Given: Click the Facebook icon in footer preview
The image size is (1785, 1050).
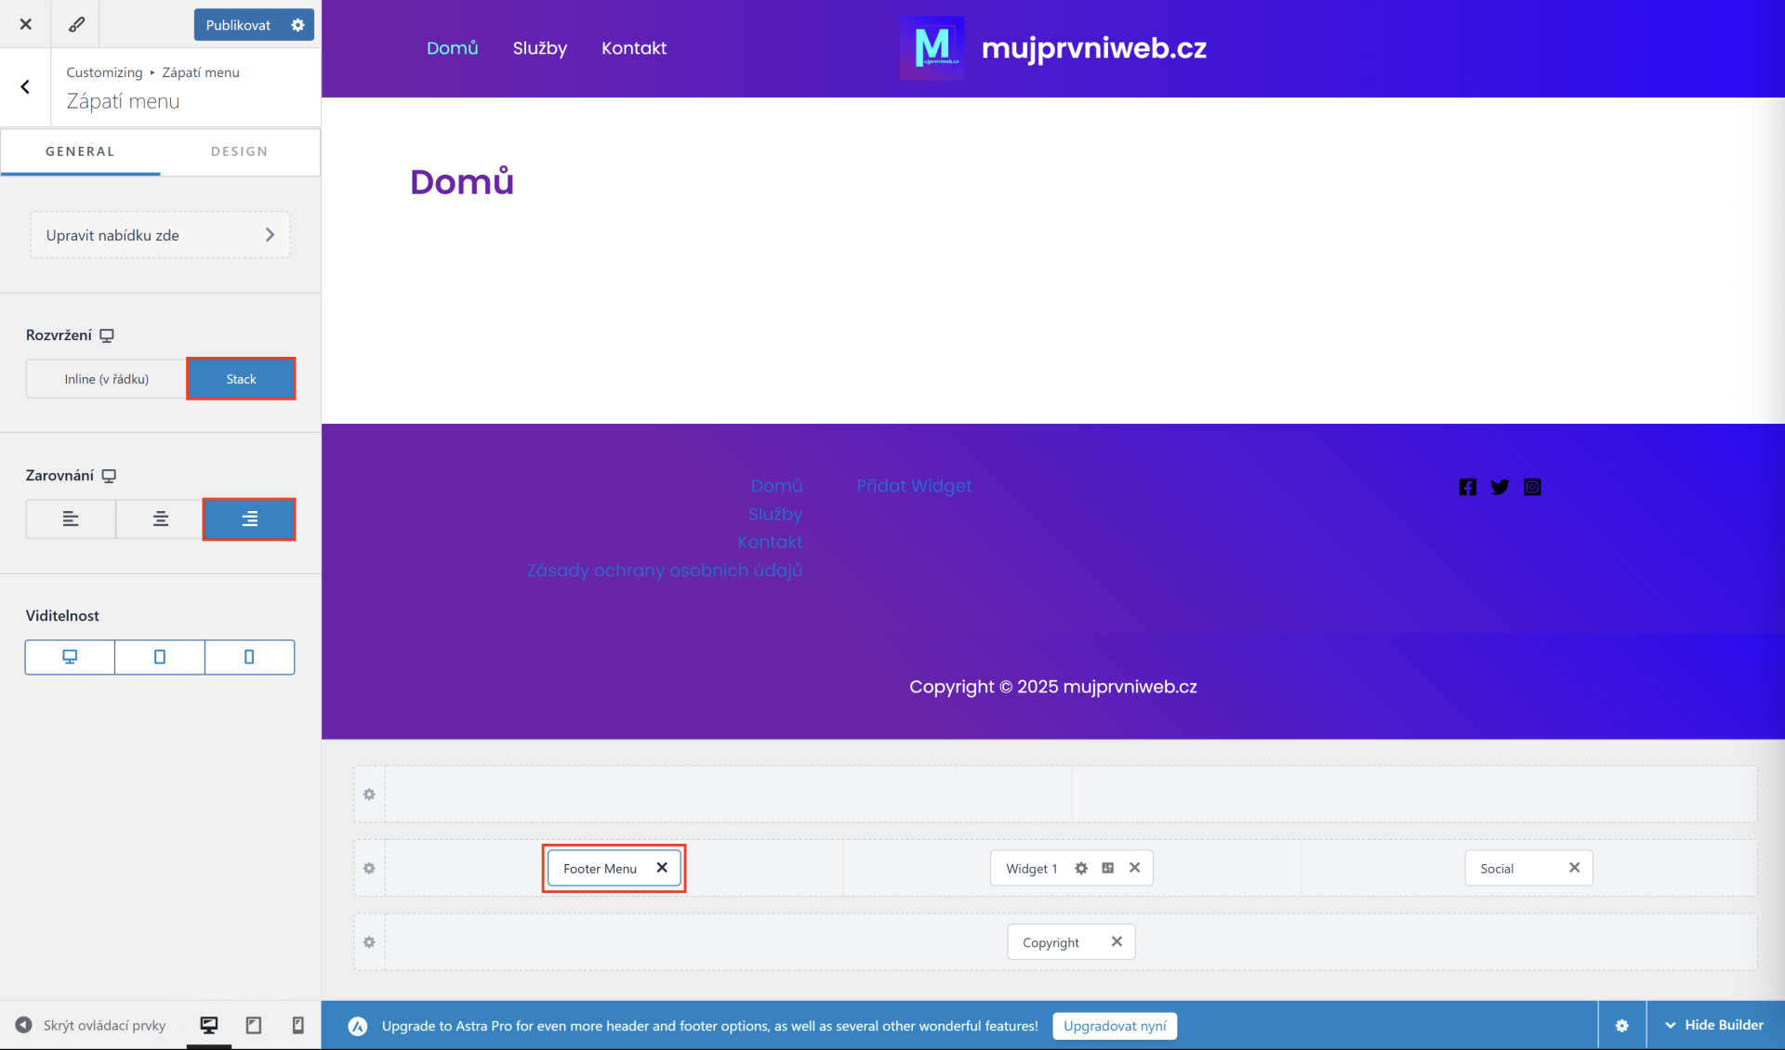Looking at the screenshot, I should tap(1467, 486).
